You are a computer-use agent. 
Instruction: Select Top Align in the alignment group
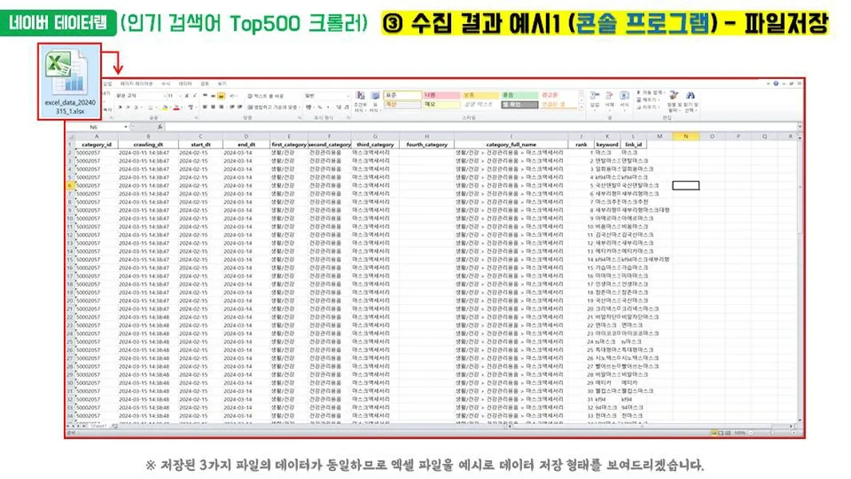click(x=205, y=96)
